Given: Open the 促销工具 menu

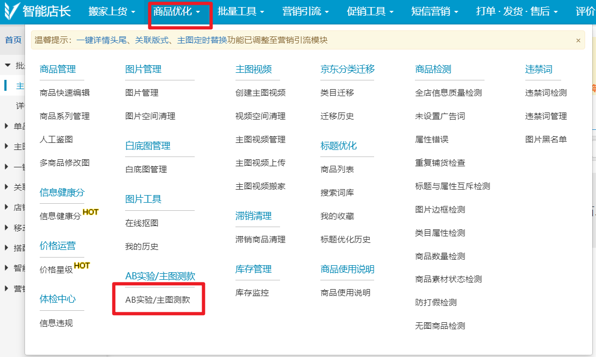Looking at the screenshot, I should (370, 11).
